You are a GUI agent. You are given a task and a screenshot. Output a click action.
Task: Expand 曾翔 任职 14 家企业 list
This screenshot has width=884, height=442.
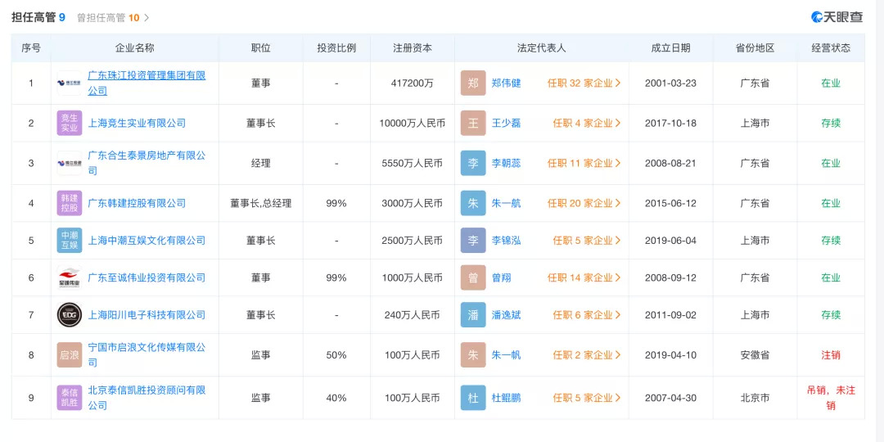(x=584, y=278)
